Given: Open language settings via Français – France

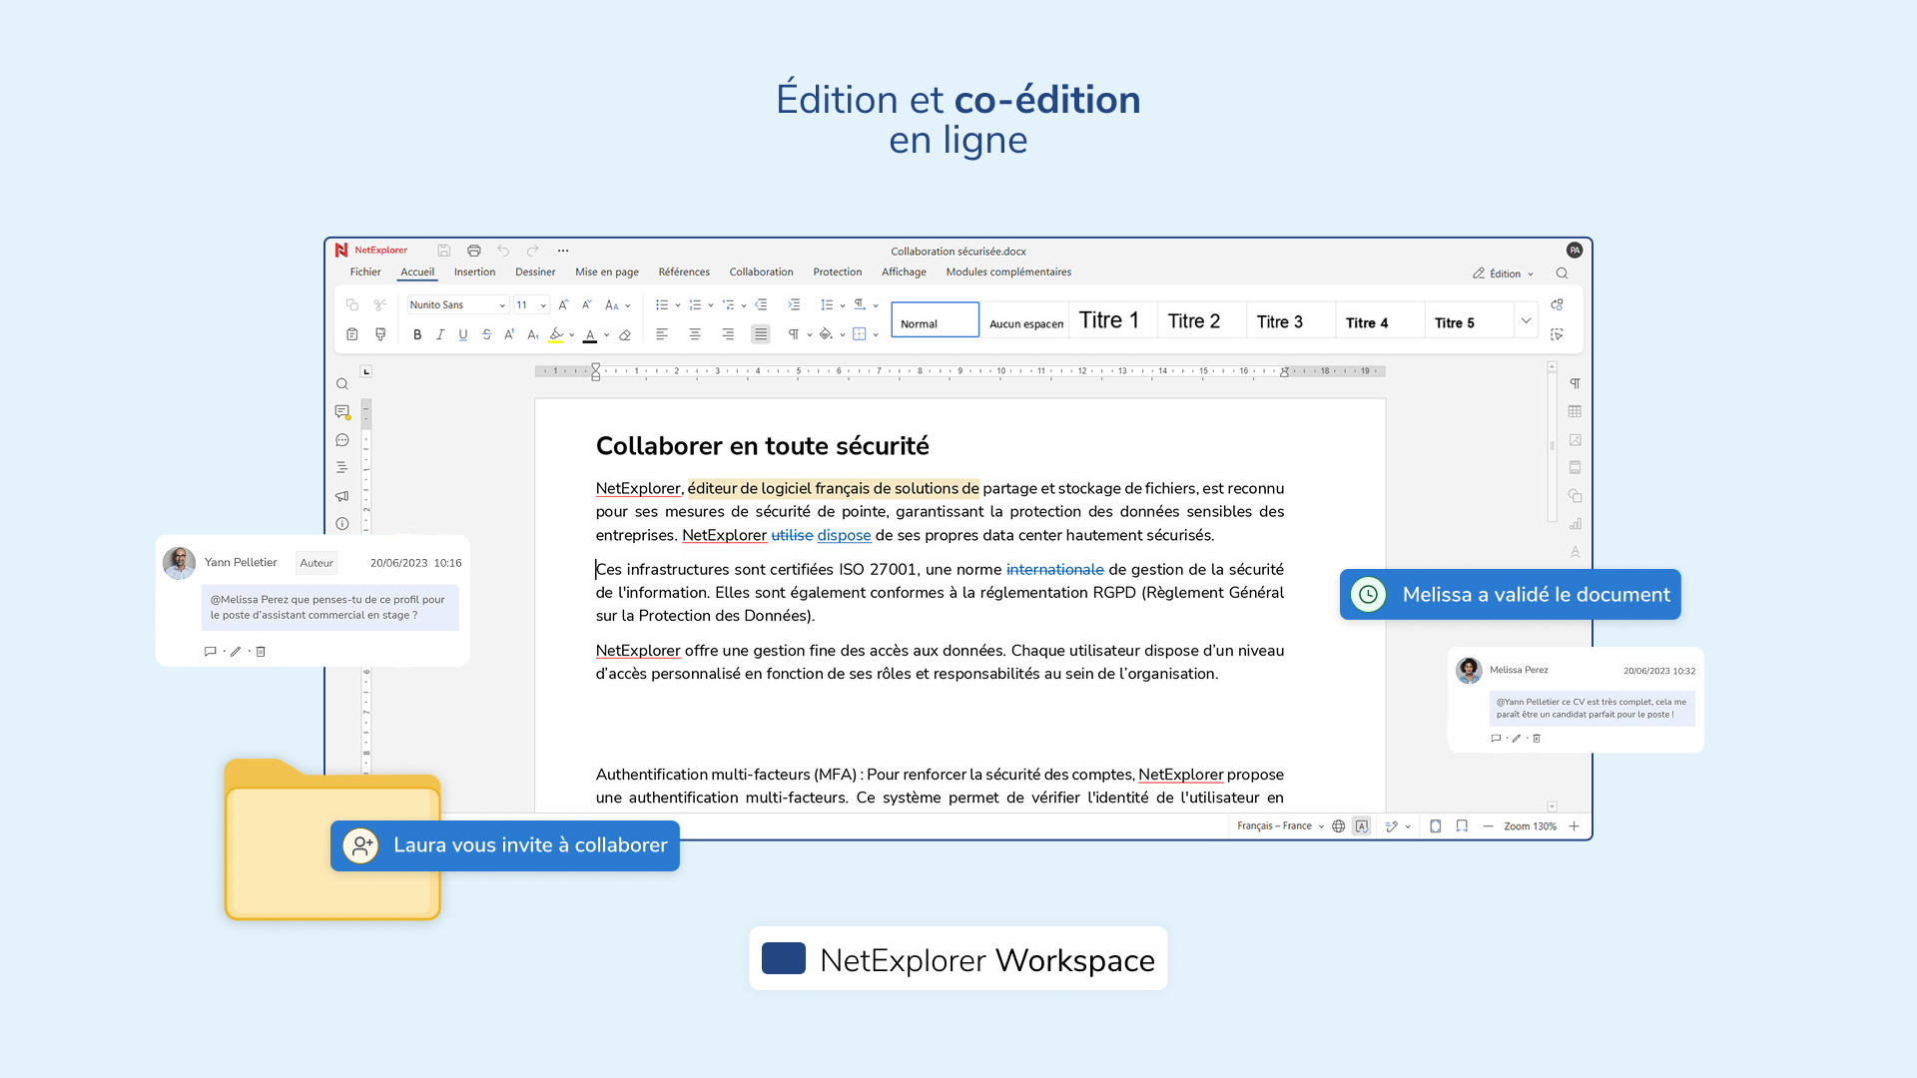Looking at the screenshot, I should (1276, 825).
